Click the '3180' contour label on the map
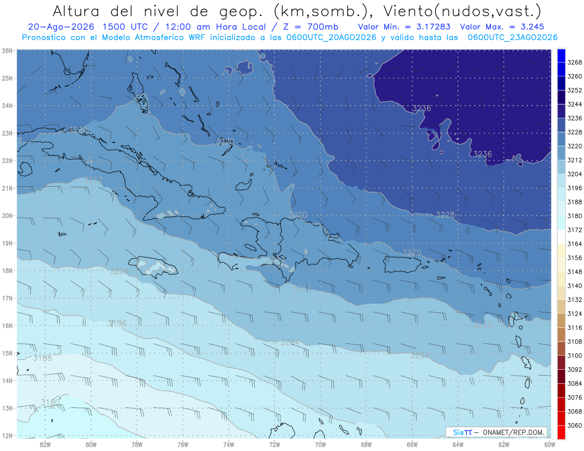The width and height of the screenshot is (584, 451). point(50,402)
